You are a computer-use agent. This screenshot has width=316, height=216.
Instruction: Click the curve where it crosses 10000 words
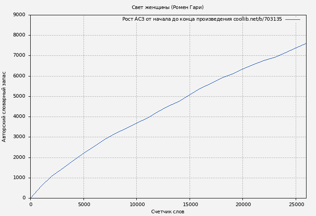pyautogui.click(x=136, y=123)
